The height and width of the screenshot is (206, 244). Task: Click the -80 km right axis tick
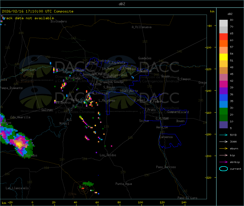210,26
